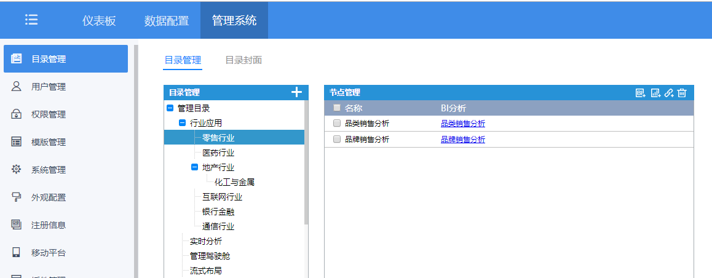Collapse the 管理目录 tree node
This screenshot has width=712, height=278.
click(x=170, y=108)
